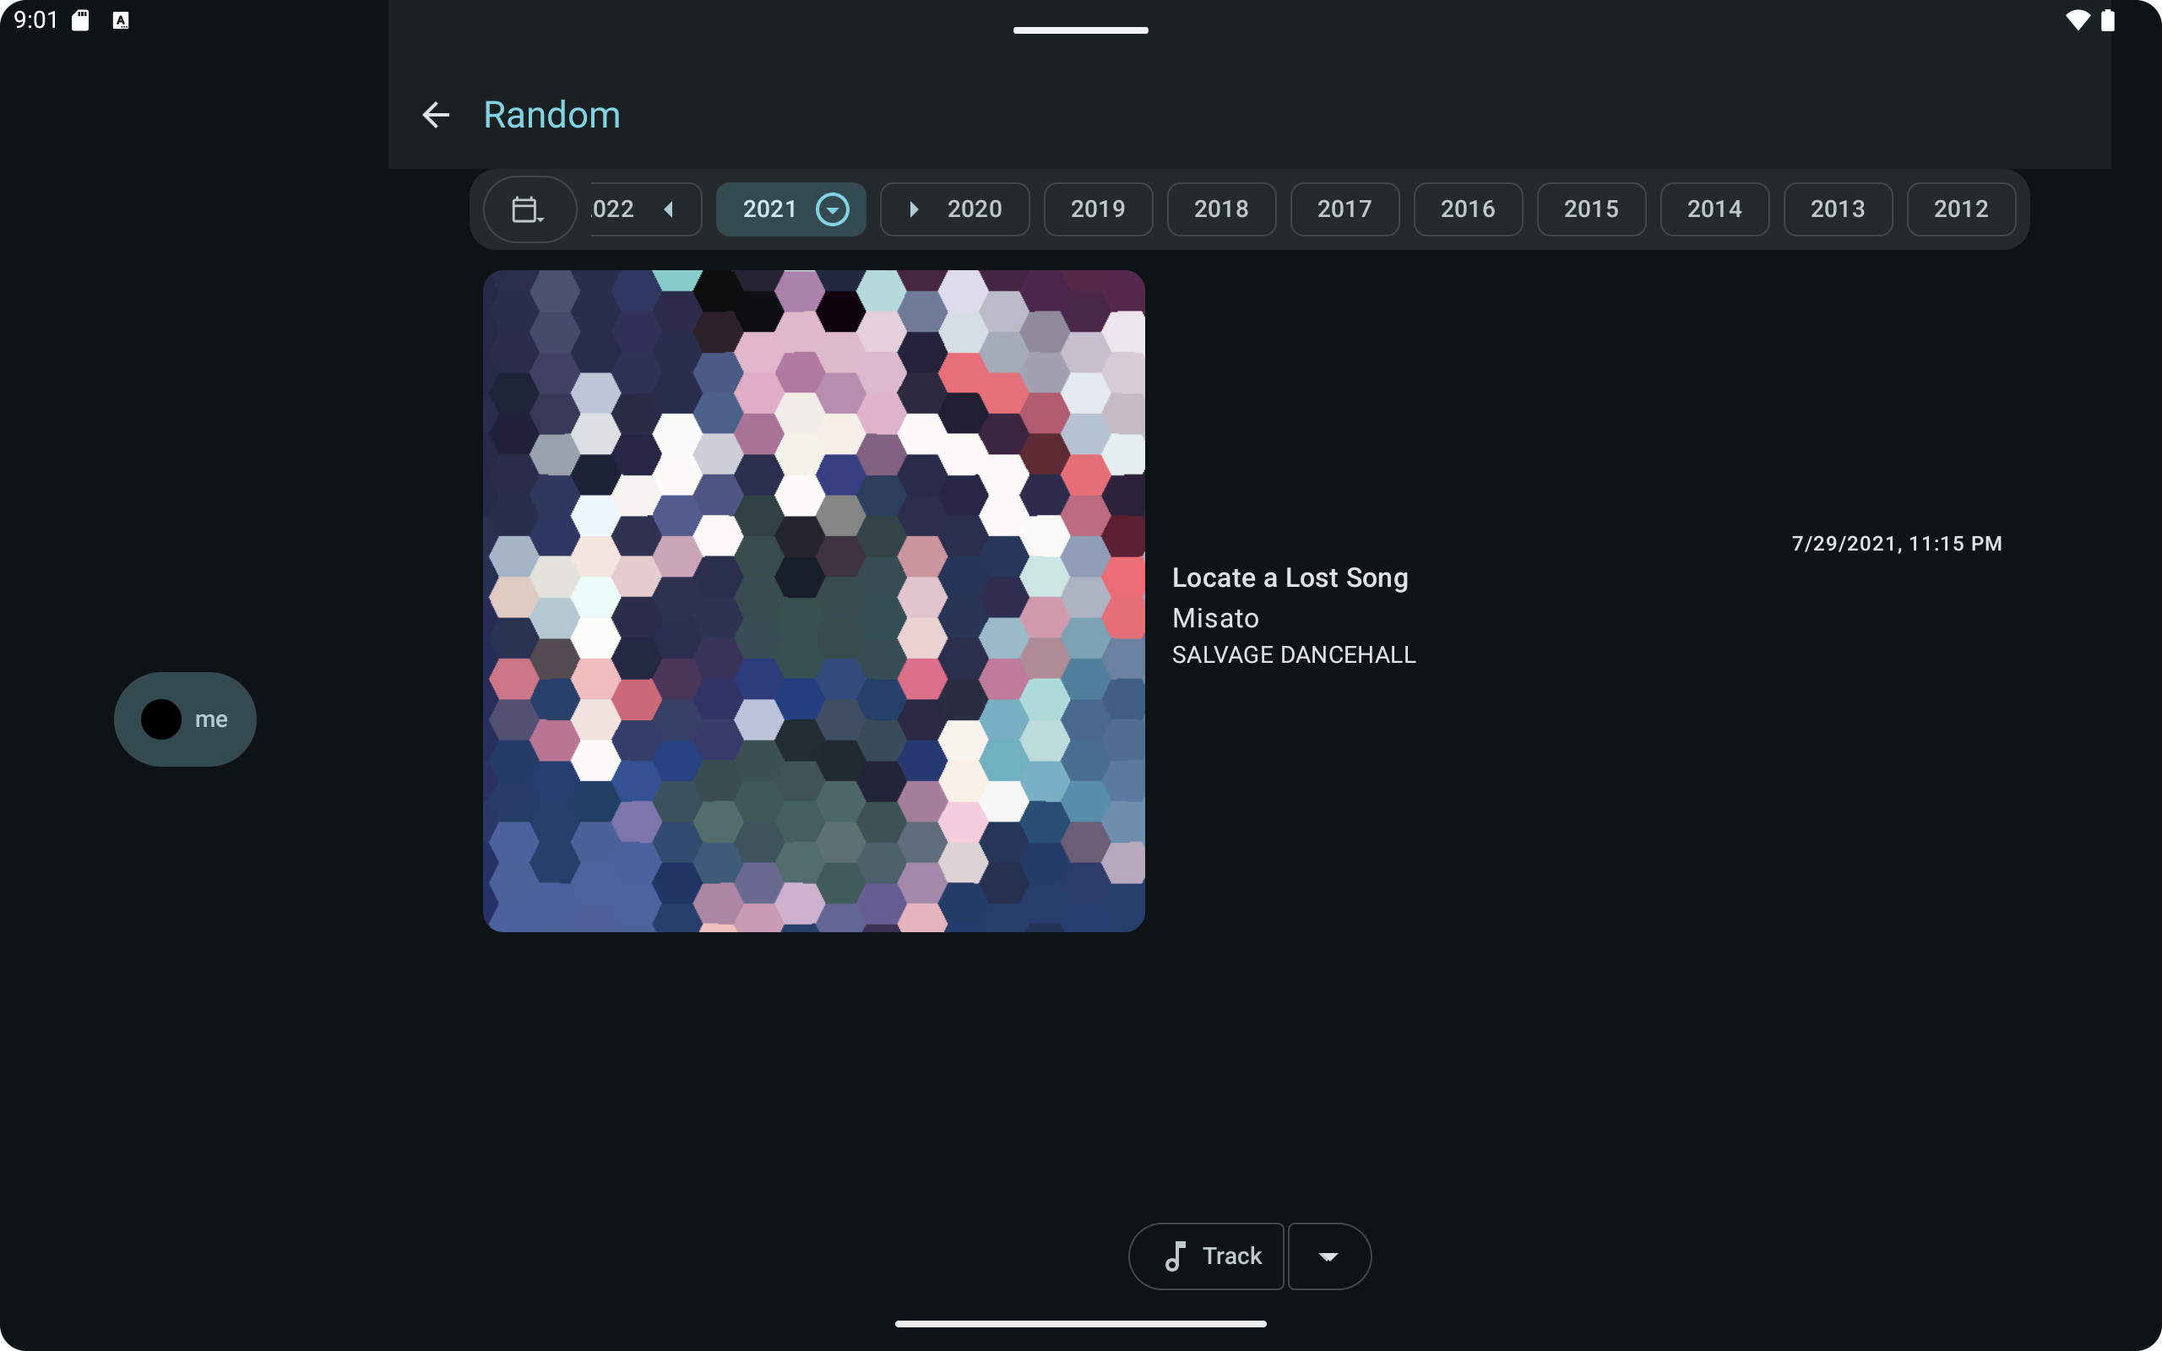Choose year 2014 chip

pyautogui.click(x=1714, y=209)
